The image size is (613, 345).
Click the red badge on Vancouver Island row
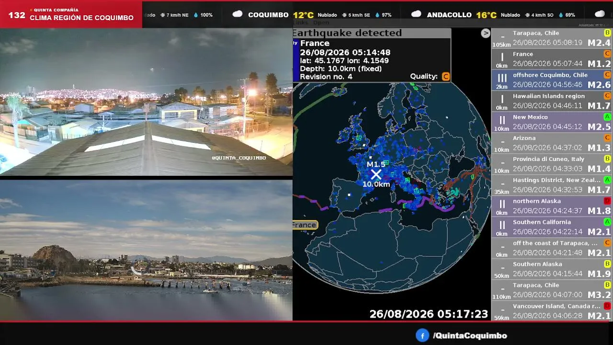607,306
